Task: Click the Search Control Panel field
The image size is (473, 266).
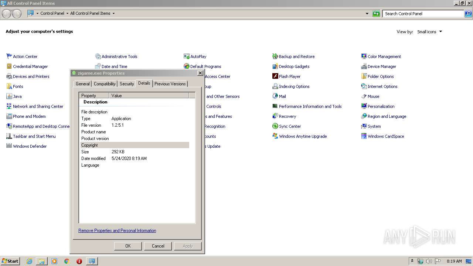Action: [423, 14]
